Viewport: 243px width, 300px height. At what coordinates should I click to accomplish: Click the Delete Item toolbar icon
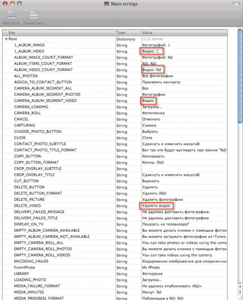coord(34,15)
